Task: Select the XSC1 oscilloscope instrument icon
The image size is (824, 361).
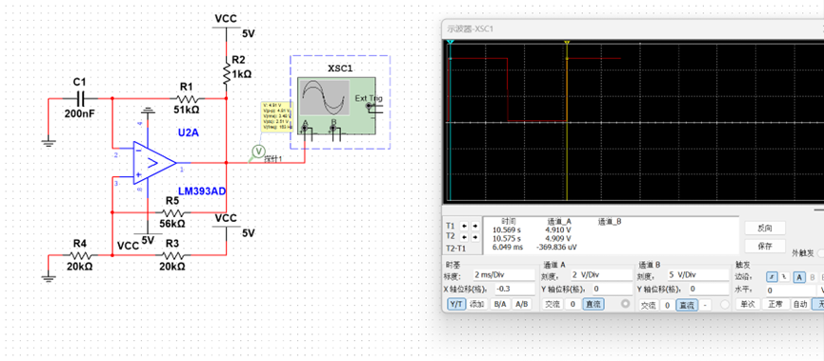Action: pos(336,105)
